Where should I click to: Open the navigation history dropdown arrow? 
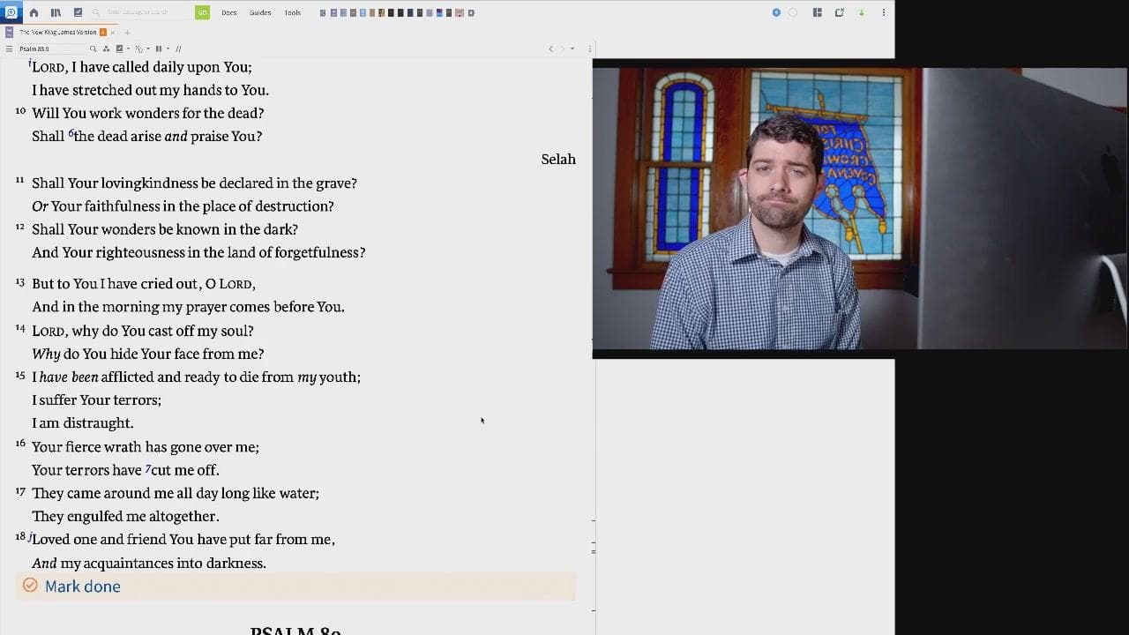(572, 49)
